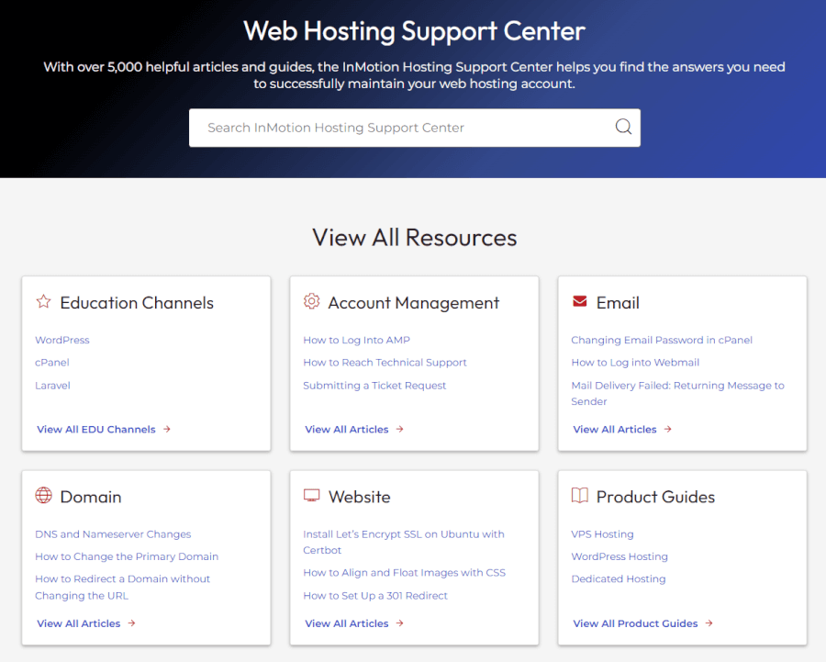Image resolution: width=826 pixels, height=662 pixels.
Task: Click the Account Management gear icon
Action: click(311, 301)
